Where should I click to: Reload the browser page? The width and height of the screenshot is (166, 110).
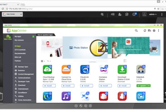point(3,9)
